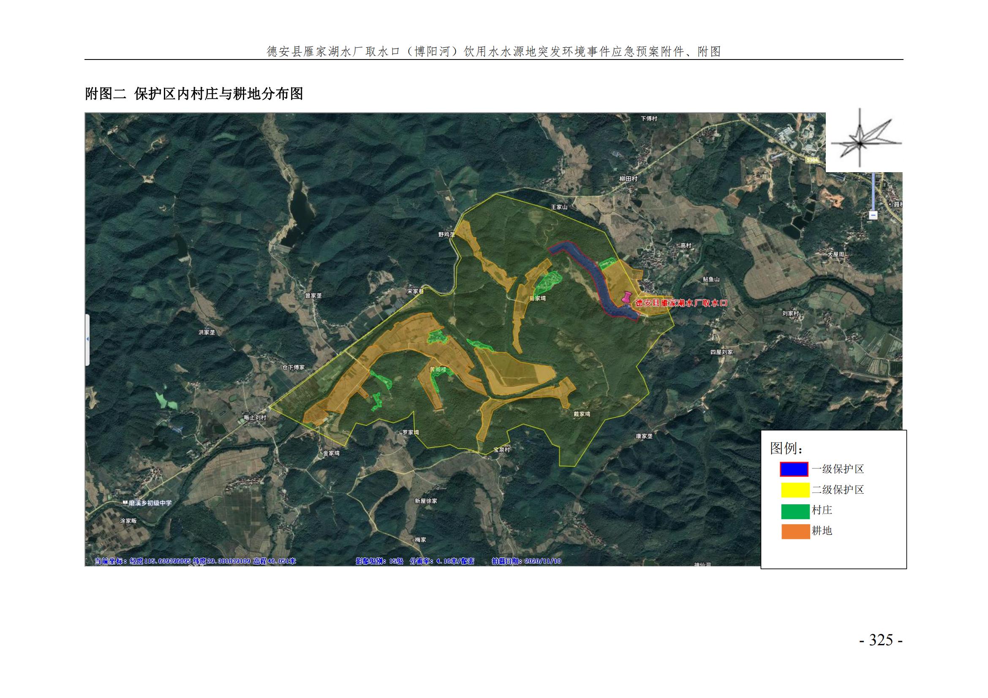Click the 附图二 map title heading

pos(193,94)
